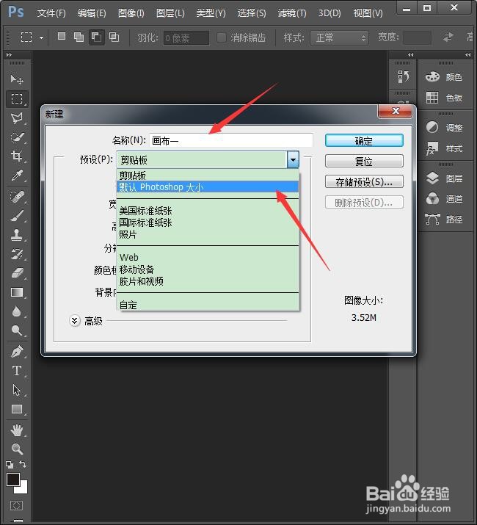
Task: Open the Layers panel
Action: (445, 178)
